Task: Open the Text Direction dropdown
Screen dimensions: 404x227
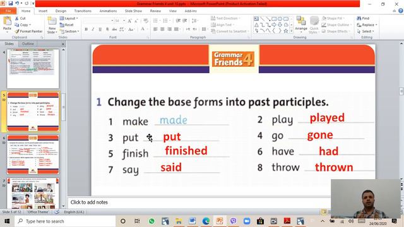Action: point(226,18)
